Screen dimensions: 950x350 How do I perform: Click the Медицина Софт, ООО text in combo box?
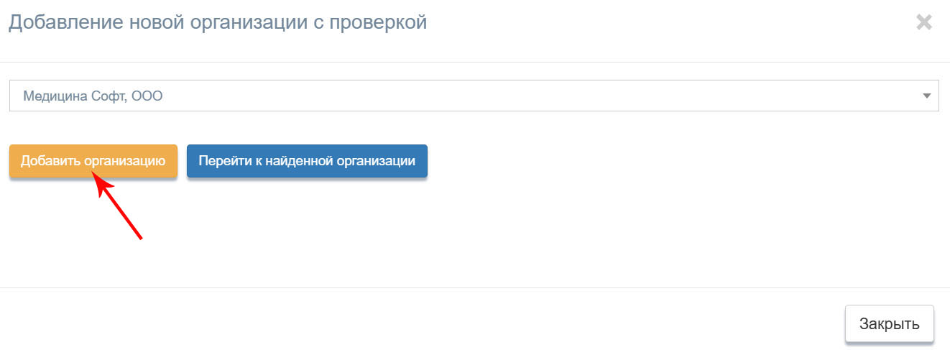[93, 96]
